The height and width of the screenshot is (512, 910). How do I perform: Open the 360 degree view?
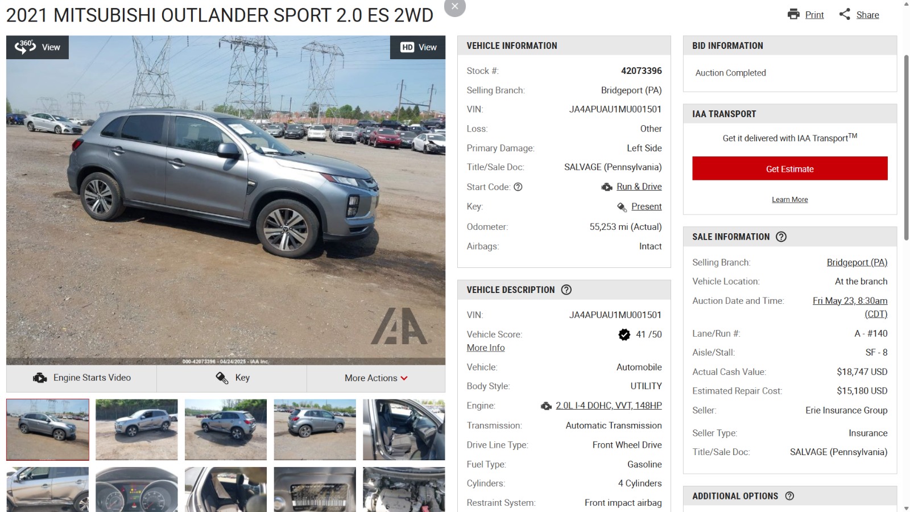(38, 47)
